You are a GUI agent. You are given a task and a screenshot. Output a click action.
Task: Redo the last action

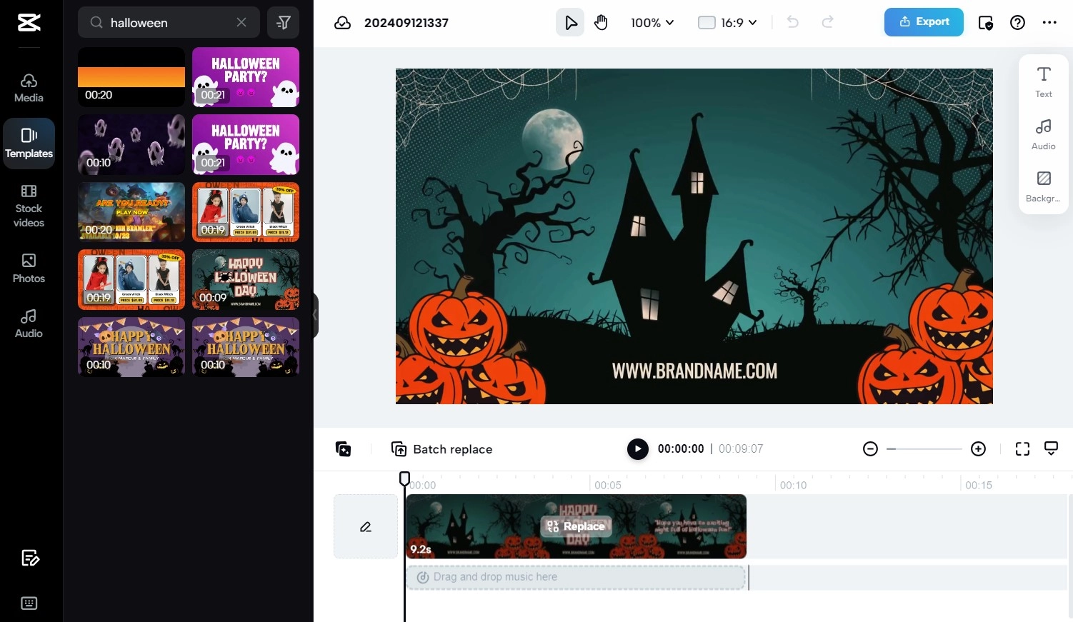tap(827, 22)
